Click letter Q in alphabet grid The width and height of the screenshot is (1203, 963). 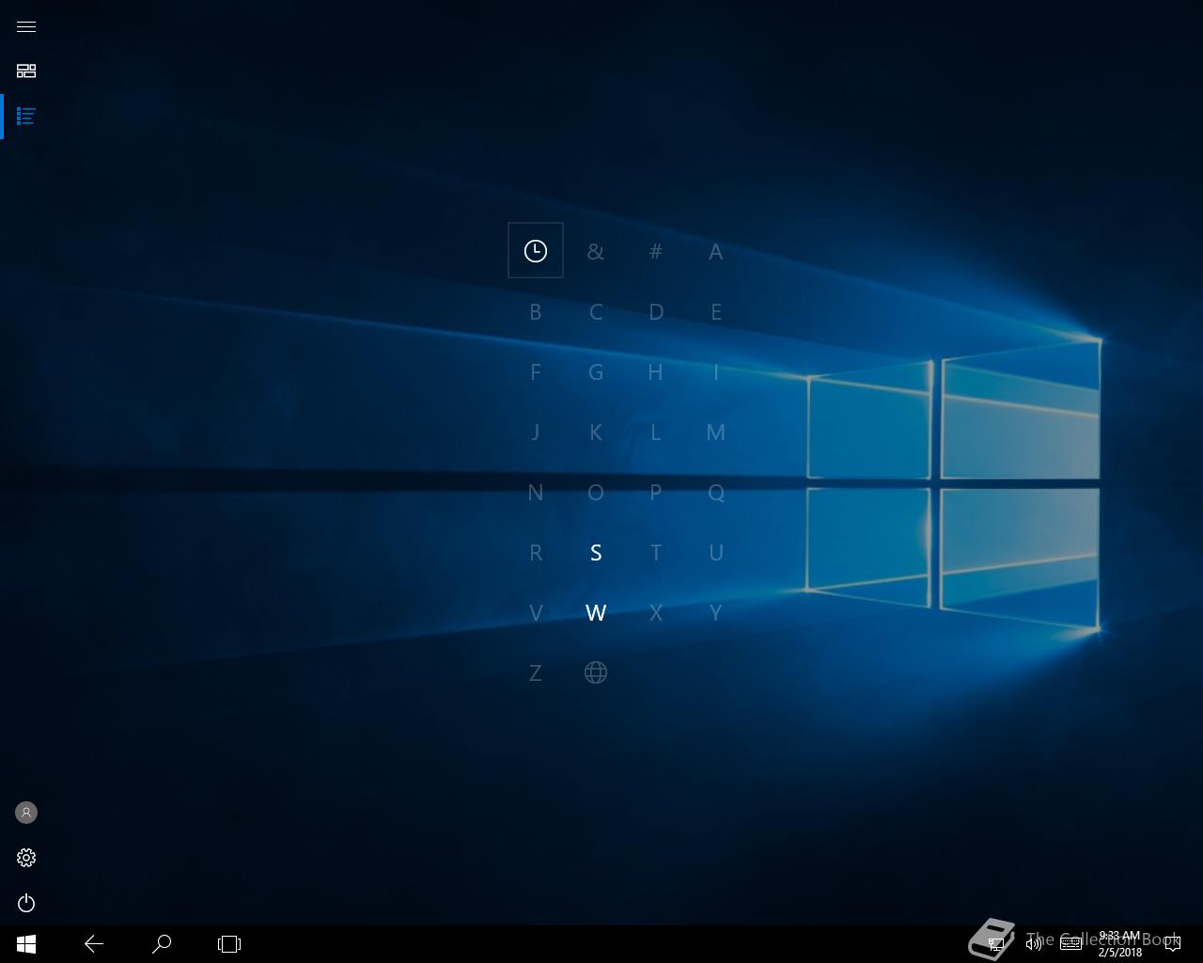(716, 493)
